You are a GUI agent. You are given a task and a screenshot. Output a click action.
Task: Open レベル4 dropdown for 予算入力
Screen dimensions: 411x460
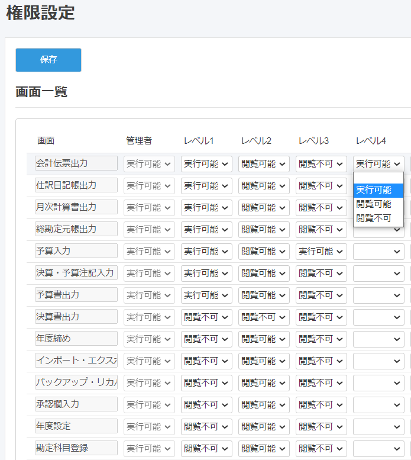(x=378, y=252)
